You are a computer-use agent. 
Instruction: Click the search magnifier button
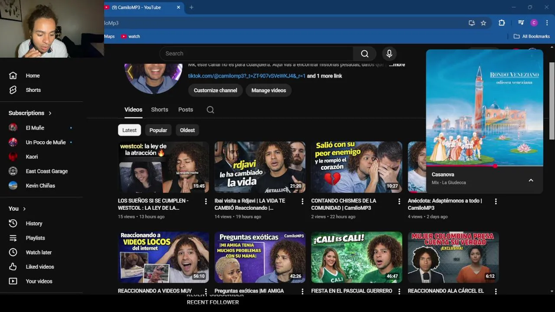click(x=365, y=53)
